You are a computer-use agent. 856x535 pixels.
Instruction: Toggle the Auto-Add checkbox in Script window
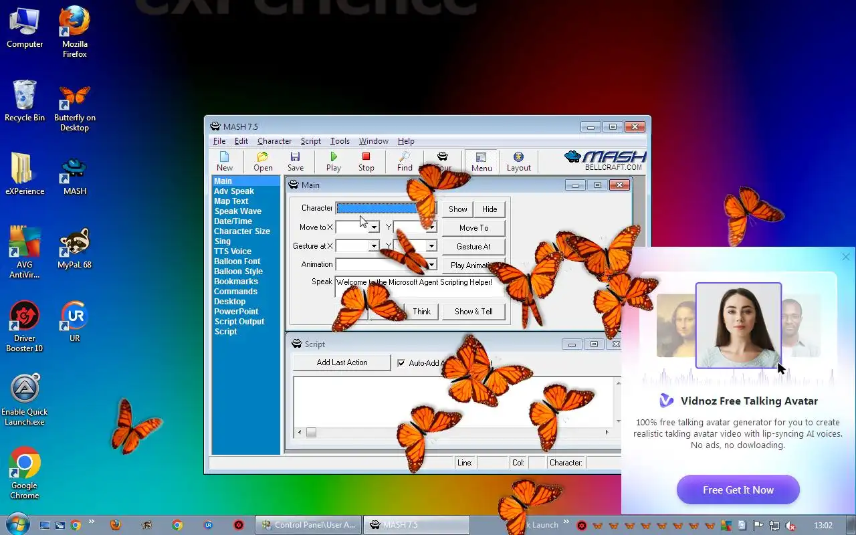[401, 363]
